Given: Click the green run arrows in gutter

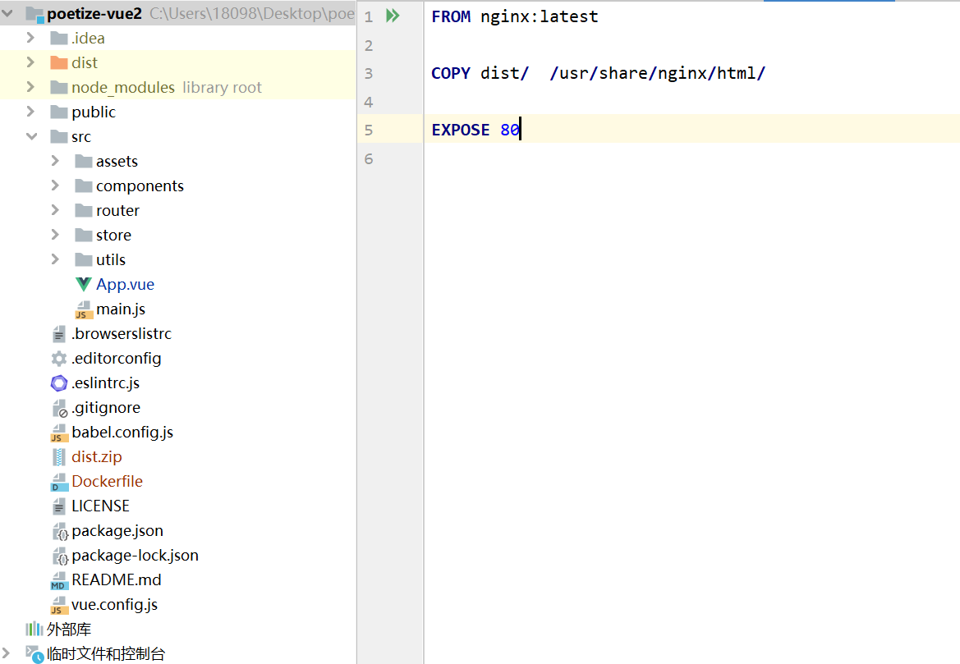Looking at the screenshot, I should click(x=393, y=16).
